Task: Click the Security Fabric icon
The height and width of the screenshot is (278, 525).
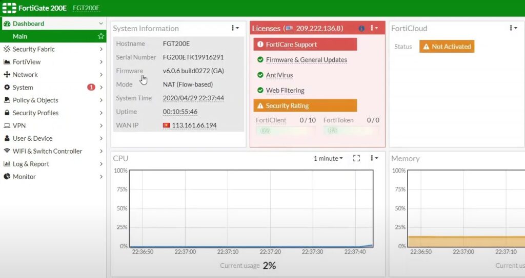Action: click(7, 49)
